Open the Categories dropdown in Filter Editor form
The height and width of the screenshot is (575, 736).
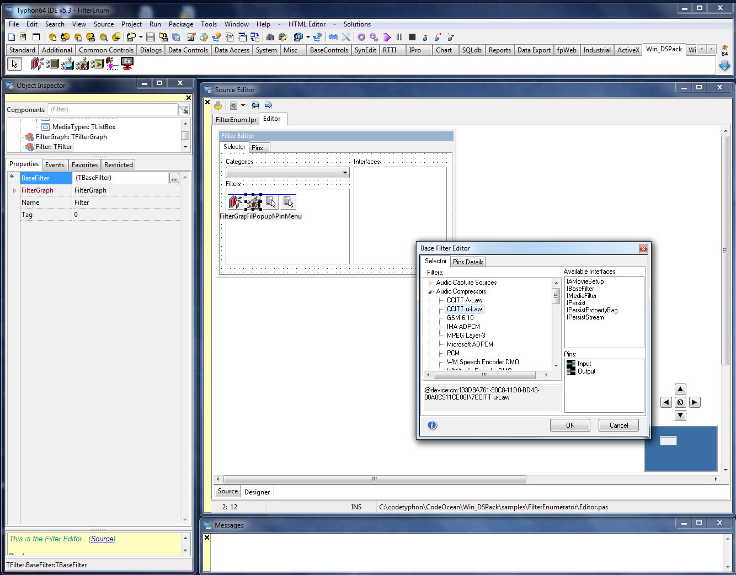[x=345, y=173]
